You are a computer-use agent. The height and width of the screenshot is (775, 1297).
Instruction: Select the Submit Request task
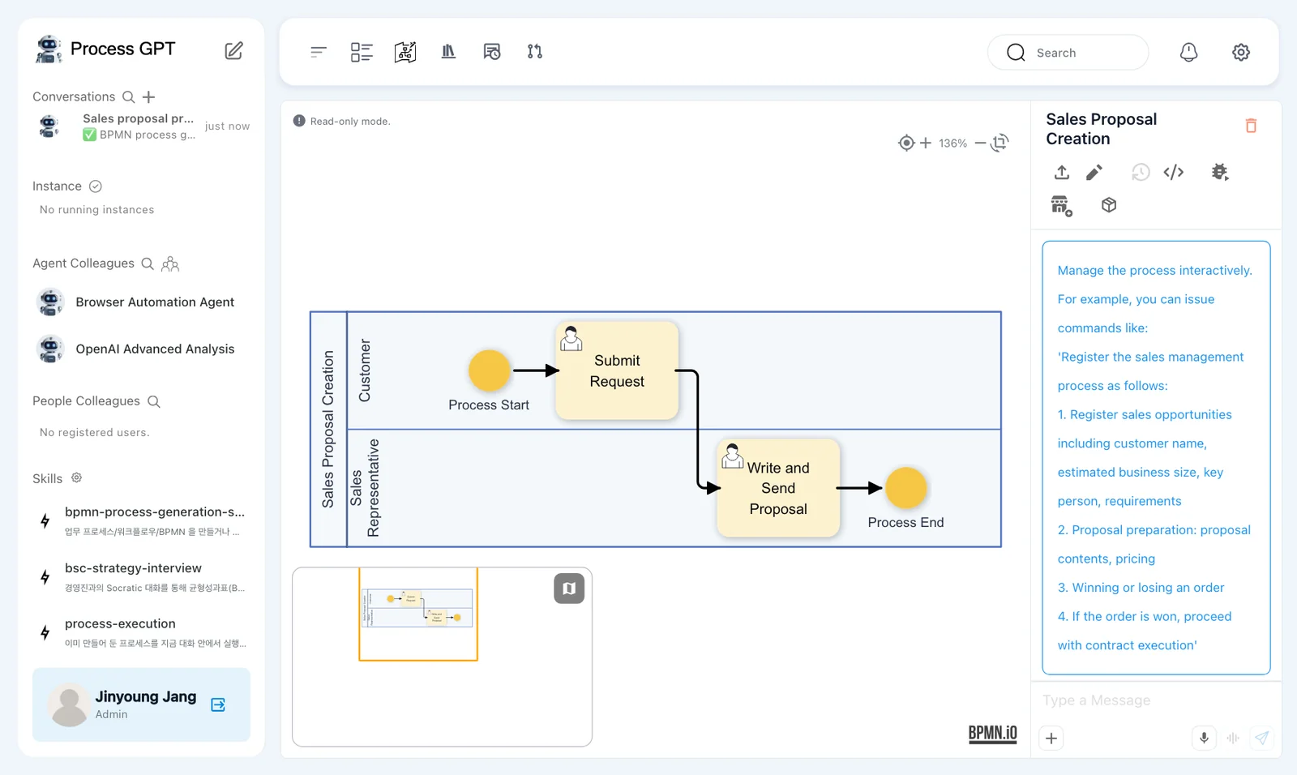617,370
